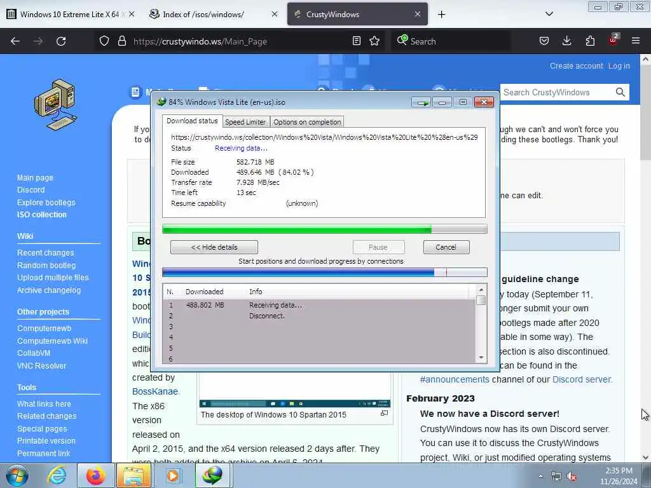The width and height of the screenshot is (651, 488).
Task: Click the Log in link
Action: (x=619, y=66)
